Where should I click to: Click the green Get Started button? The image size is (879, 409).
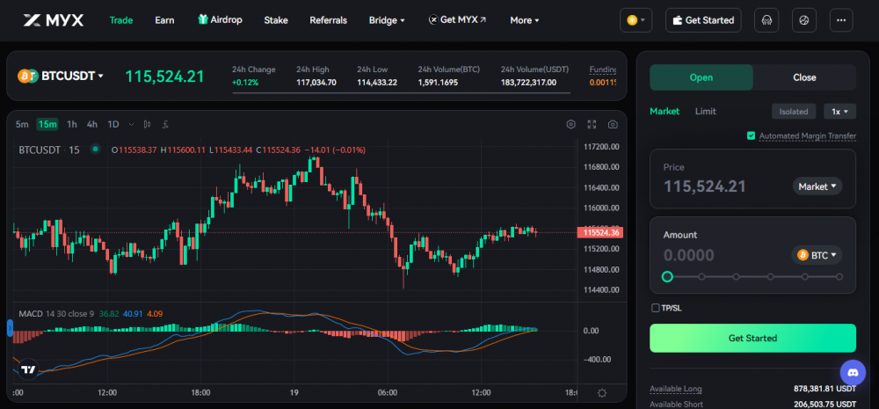752,338
